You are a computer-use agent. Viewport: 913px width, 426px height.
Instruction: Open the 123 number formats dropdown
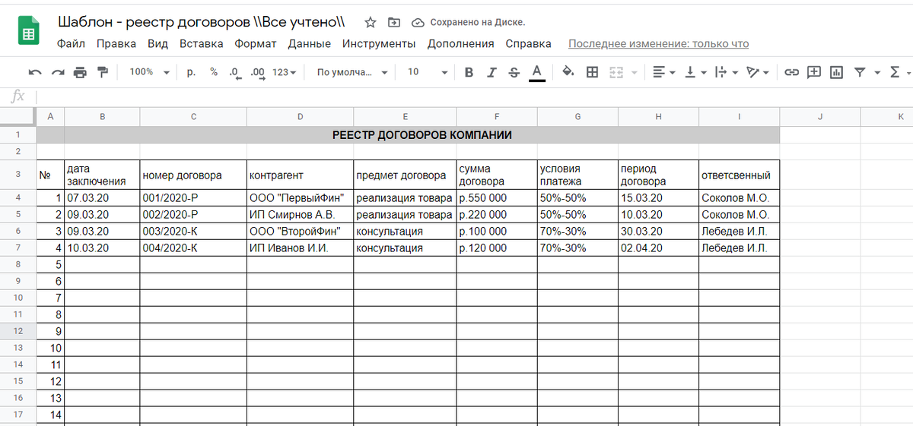[x=285, y=72]
